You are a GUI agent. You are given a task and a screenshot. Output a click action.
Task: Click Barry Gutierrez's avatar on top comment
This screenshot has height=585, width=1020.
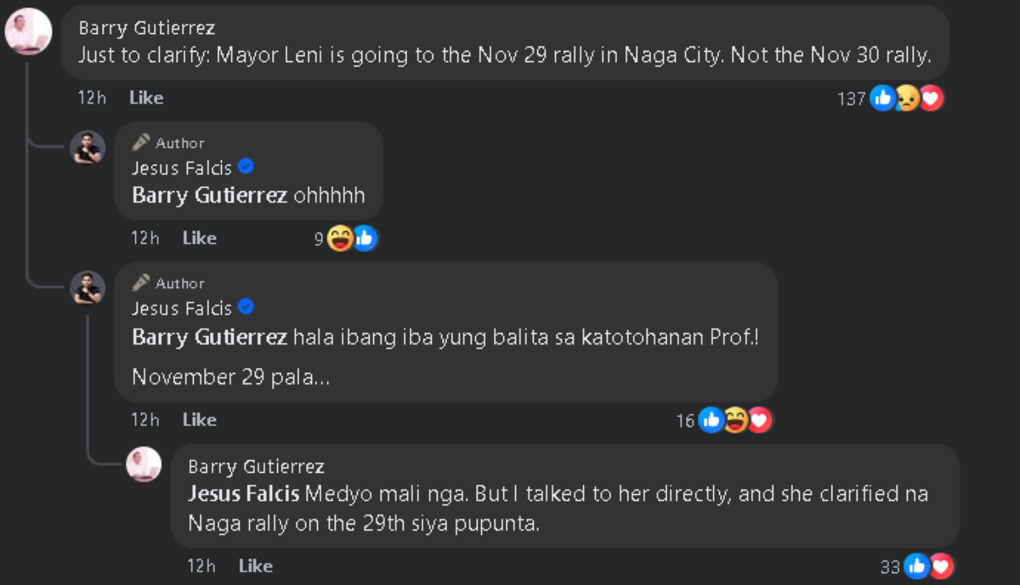click(x=27, y=33)
